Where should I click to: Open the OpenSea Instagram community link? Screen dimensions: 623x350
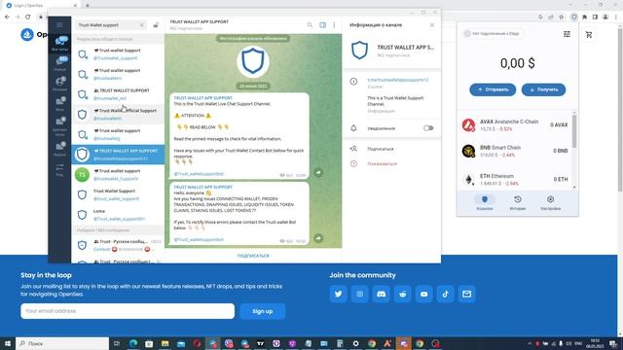click(x=359, y=294)
